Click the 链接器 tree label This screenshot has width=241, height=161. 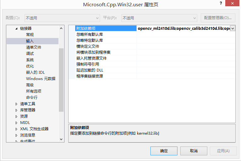coord(26,28)
